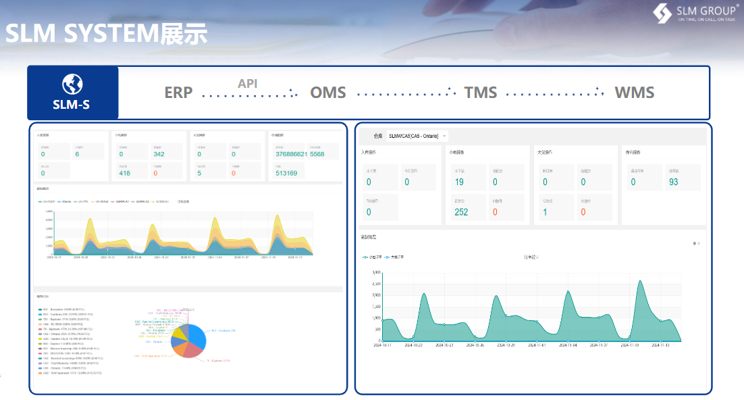This screenshot has width=744, height=400.
Task: Click the yellow Garden City pie slice
Action: [x=179, y=333]
